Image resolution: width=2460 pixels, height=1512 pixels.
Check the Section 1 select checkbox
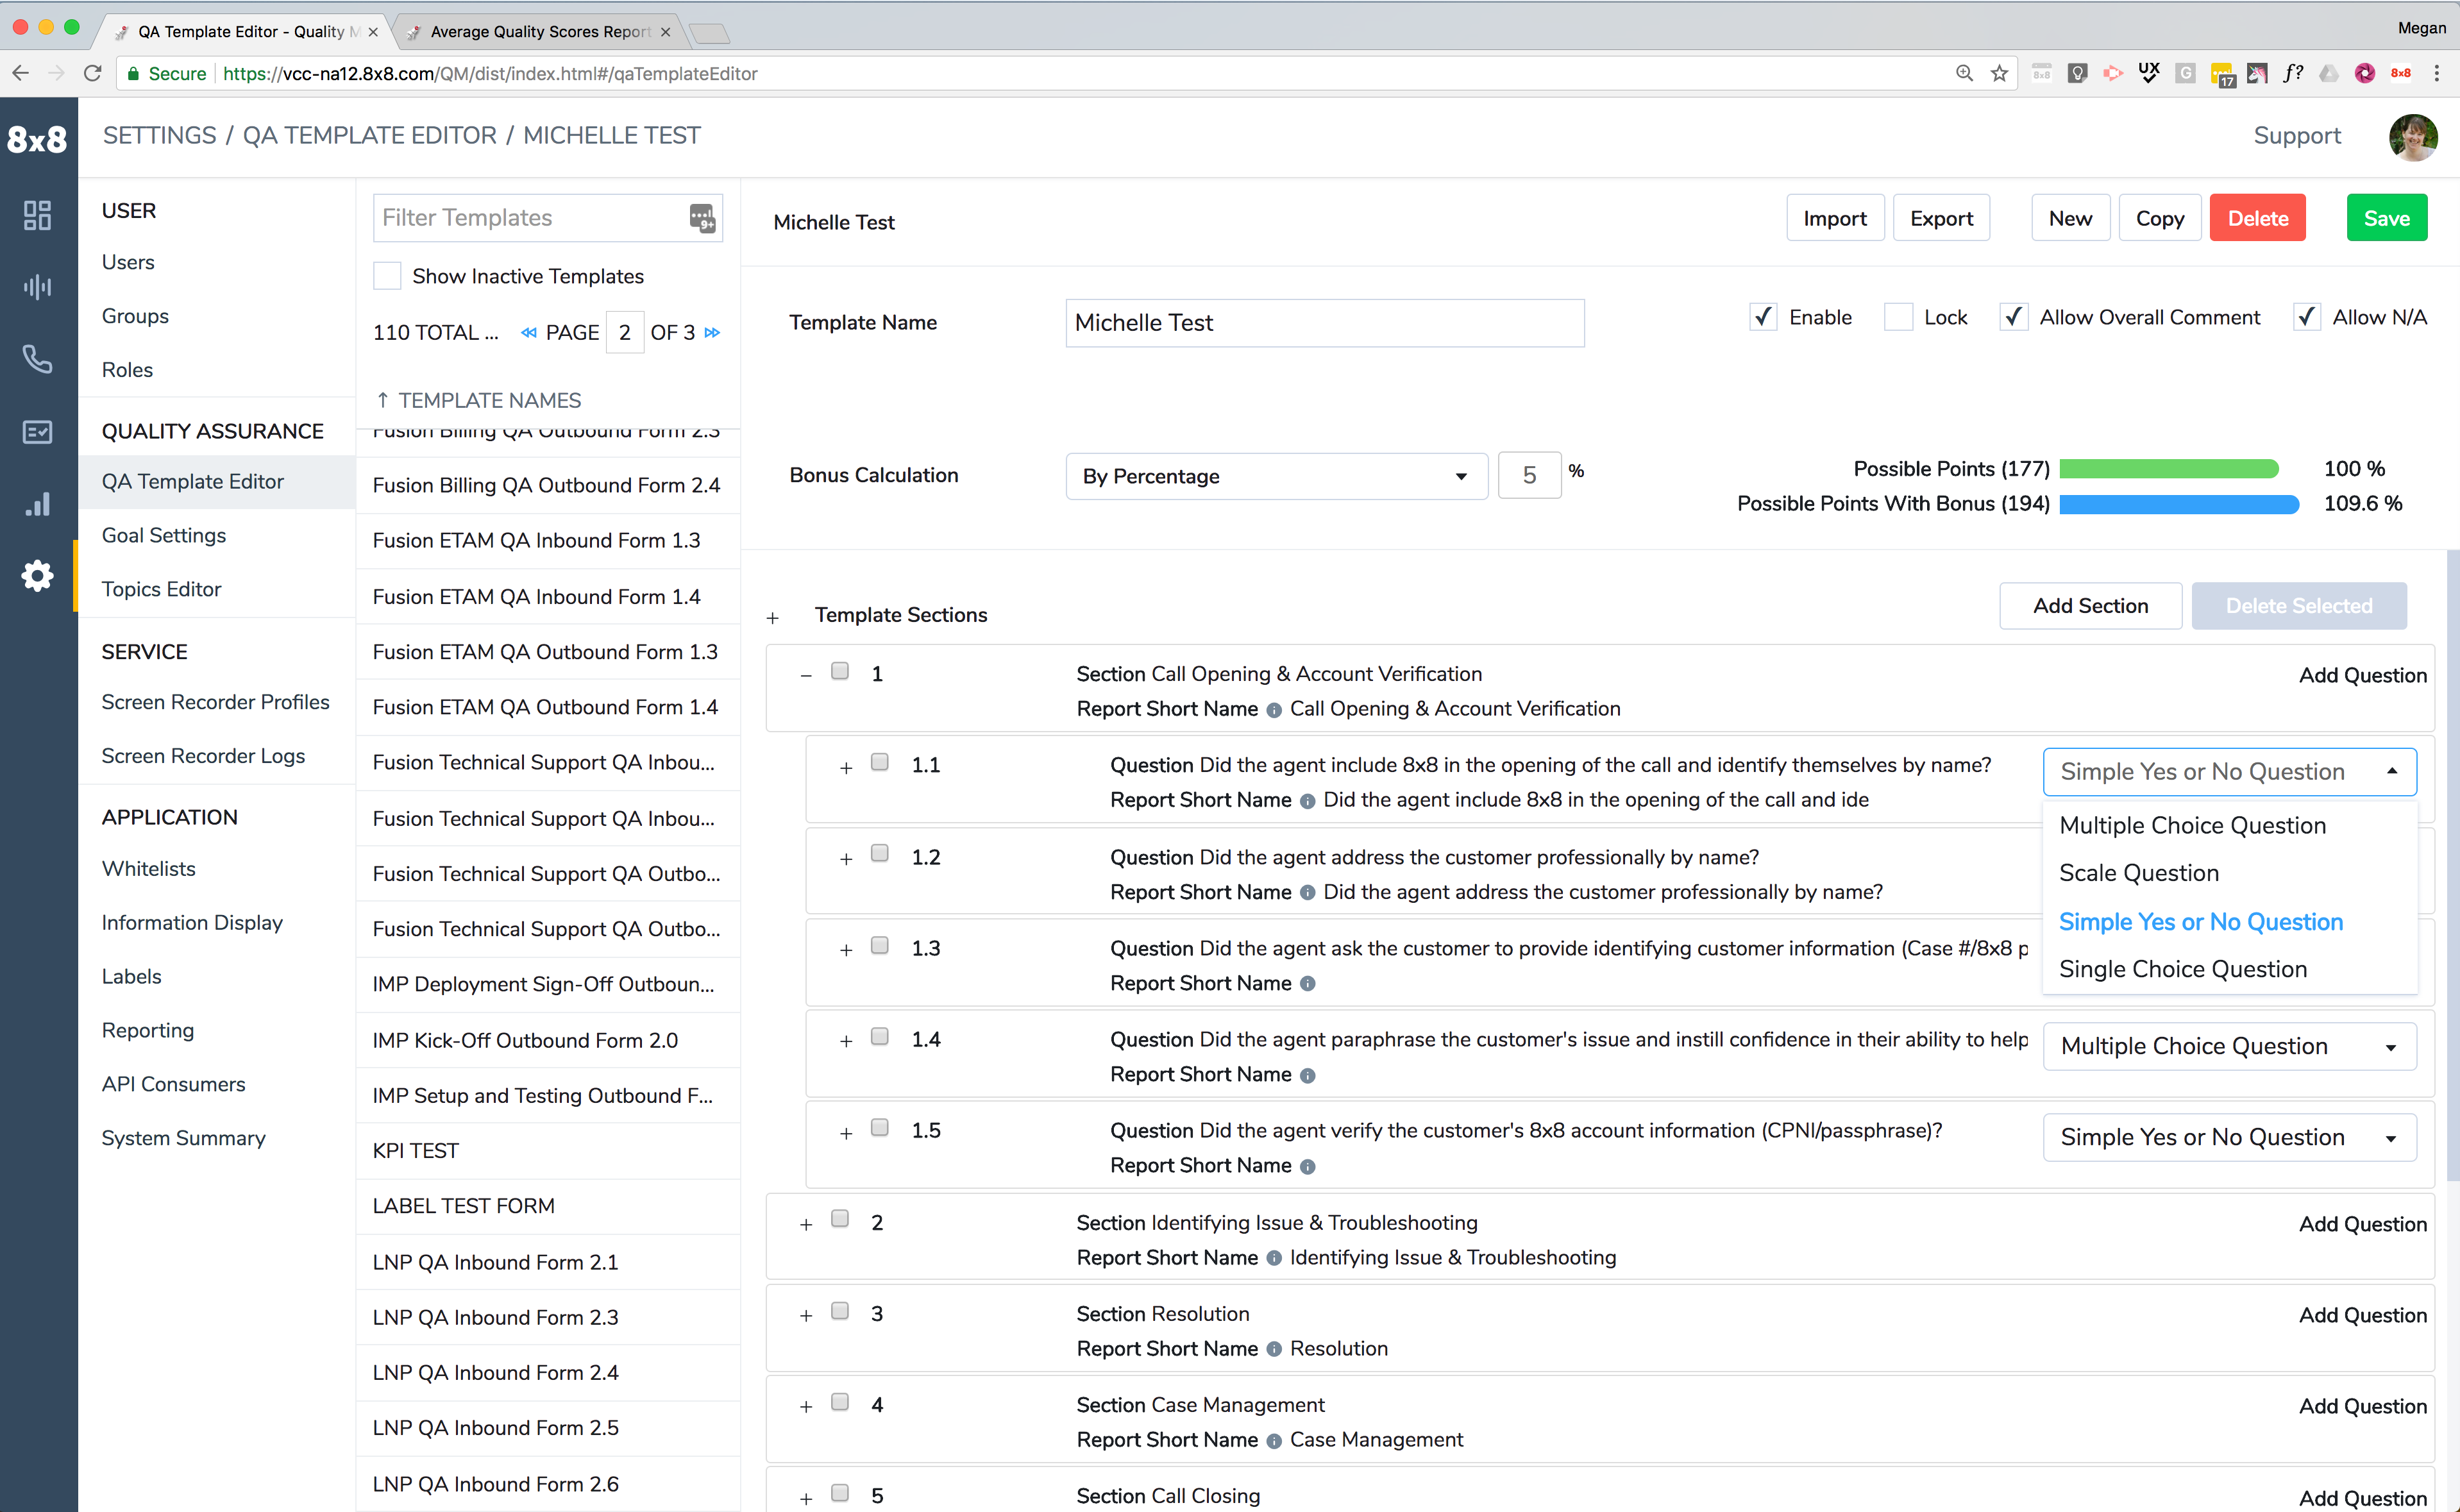840,671
